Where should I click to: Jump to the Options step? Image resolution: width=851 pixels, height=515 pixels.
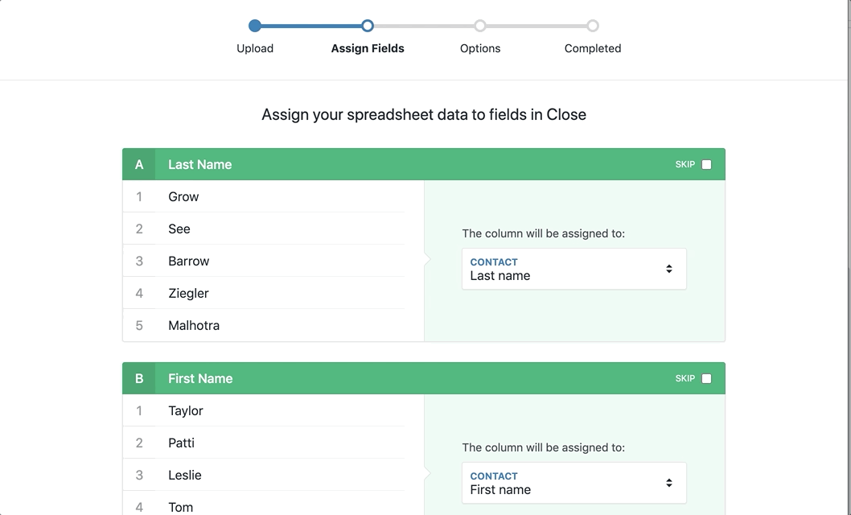coord(479,48)
